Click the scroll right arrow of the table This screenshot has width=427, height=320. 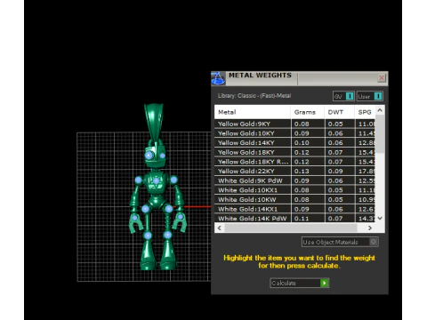coord(370,228)
